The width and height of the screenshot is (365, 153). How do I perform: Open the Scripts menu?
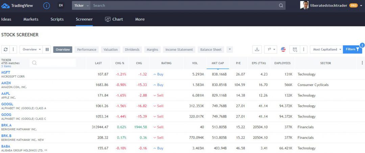point(57,19)
